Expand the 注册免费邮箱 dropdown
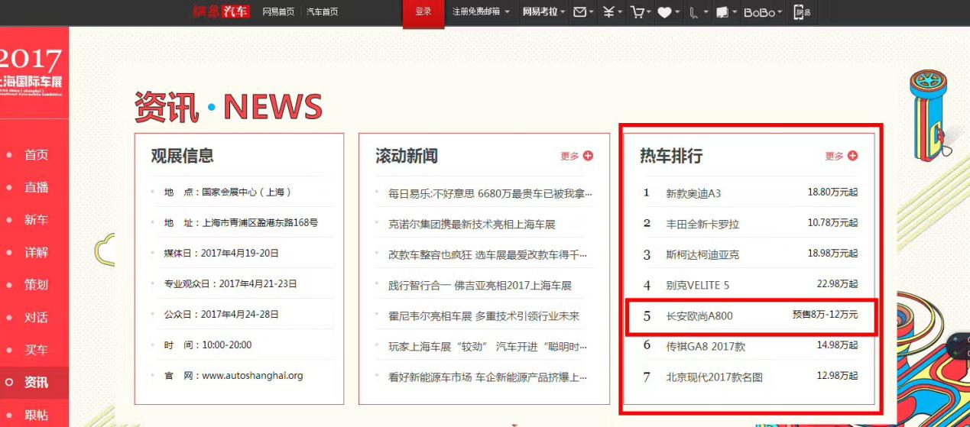 pyautogui.click(x=481, y=12)
